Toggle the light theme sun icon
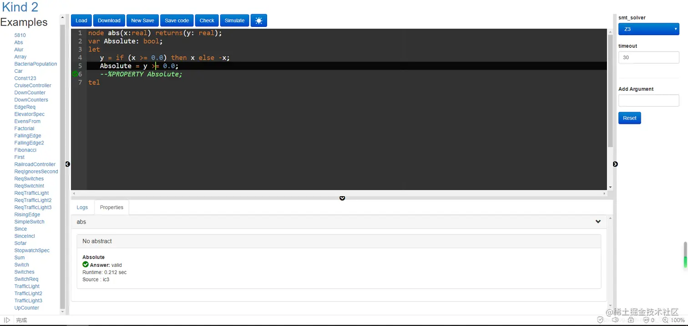This screenshot has width=688, height=326. (258, 20)
